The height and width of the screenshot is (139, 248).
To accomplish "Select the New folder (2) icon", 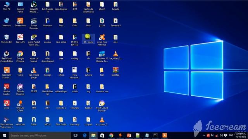I will [47, 89].
